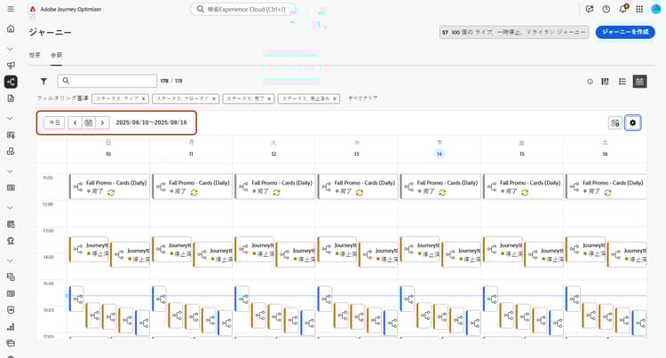
Task: Open the user profile avatar
Action: tap(656, 9)
